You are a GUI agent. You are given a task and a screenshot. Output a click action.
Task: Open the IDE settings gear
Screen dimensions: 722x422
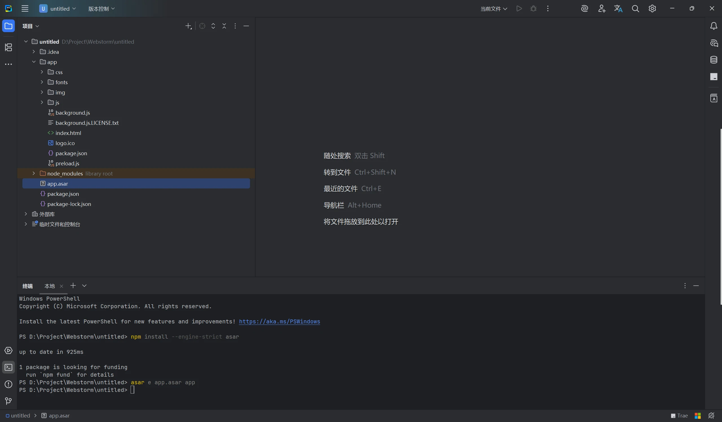(x=652, y=8)
